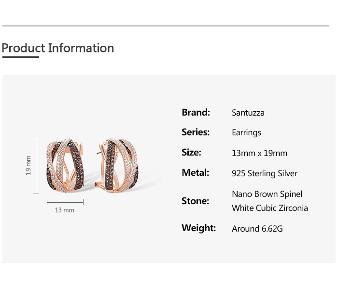Screen dimensions: 338x287
Task: Click the Brand label
Action: (x=196, y=113)
